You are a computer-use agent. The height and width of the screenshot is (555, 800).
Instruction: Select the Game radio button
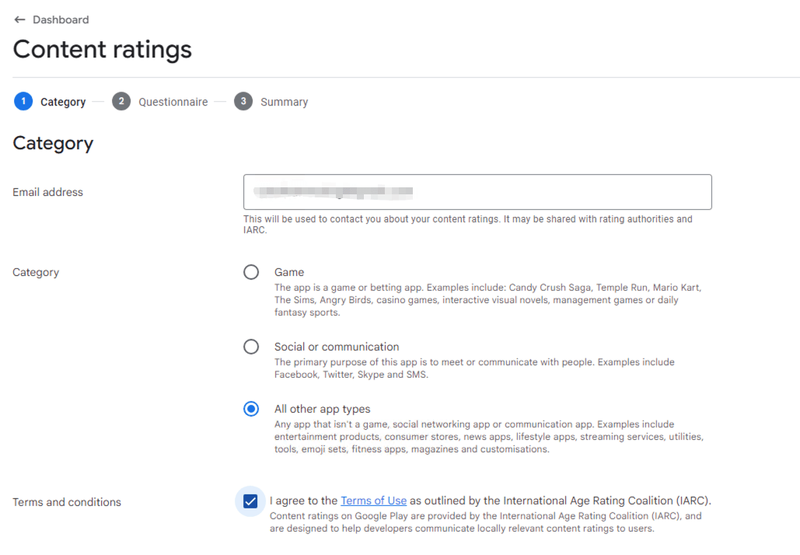click(x=251, y=272)
